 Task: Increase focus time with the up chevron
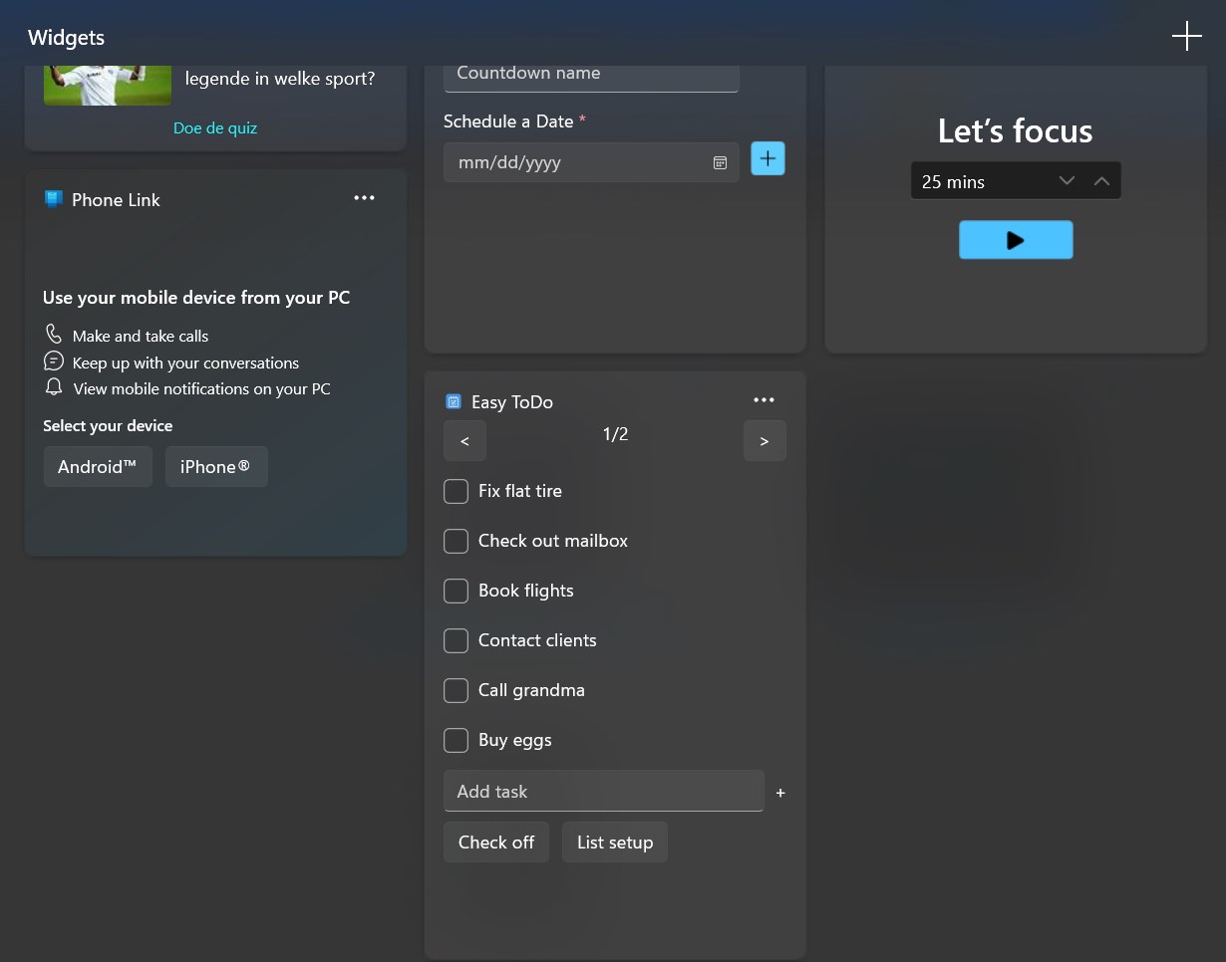(1102, 180)
